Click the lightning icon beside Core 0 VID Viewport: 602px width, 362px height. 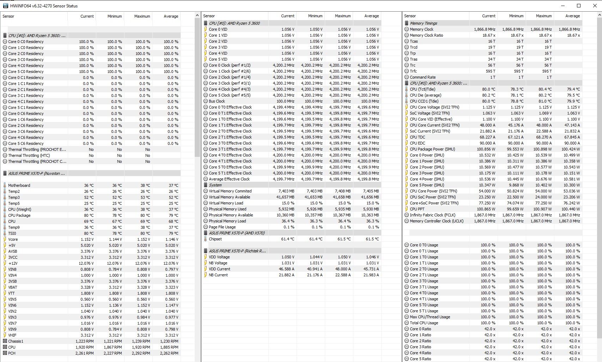point(206,29)
